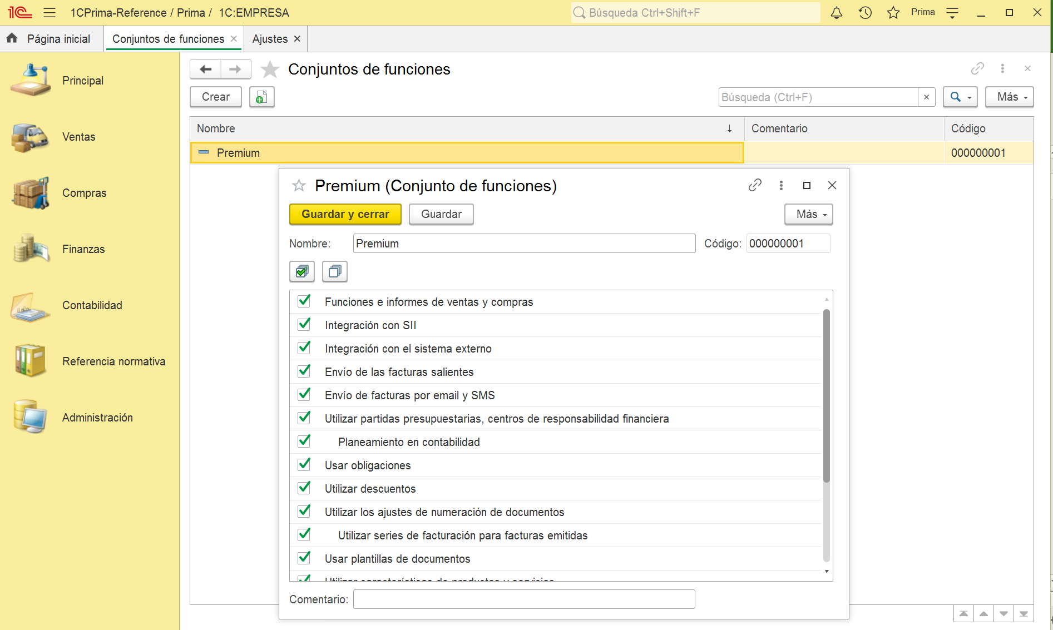Image resolution: width=1053 pixels, height=630 pixels.
Task: Open the notifications bell icon
Action: coord(836,13)
